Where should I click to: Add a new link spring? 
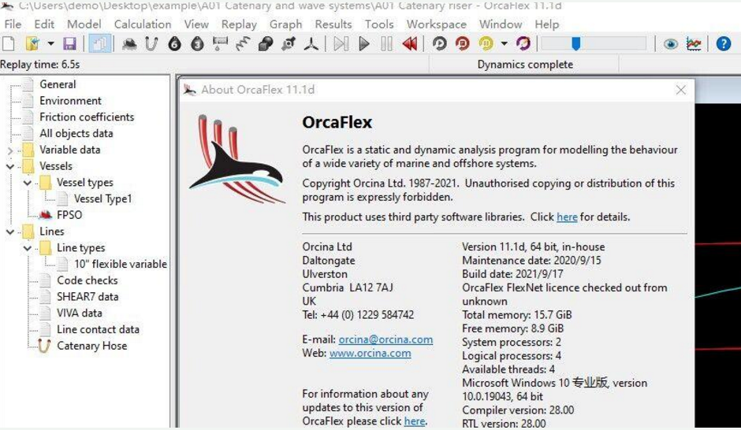tap(243, 44)
